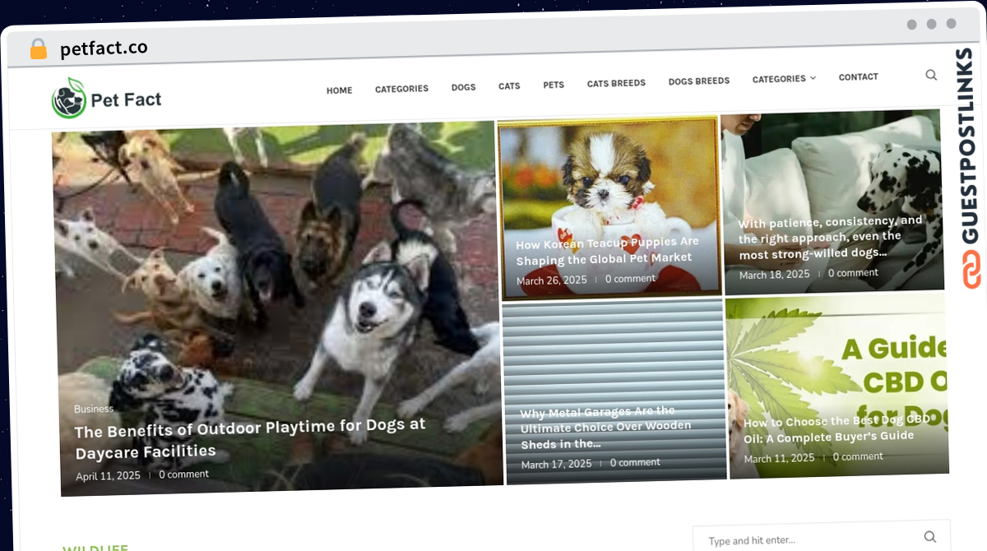The height and width of the screenshot is (551, 987).
Task: Click '0 comment' under March 26, 2025 post
Action: (630, 279)
